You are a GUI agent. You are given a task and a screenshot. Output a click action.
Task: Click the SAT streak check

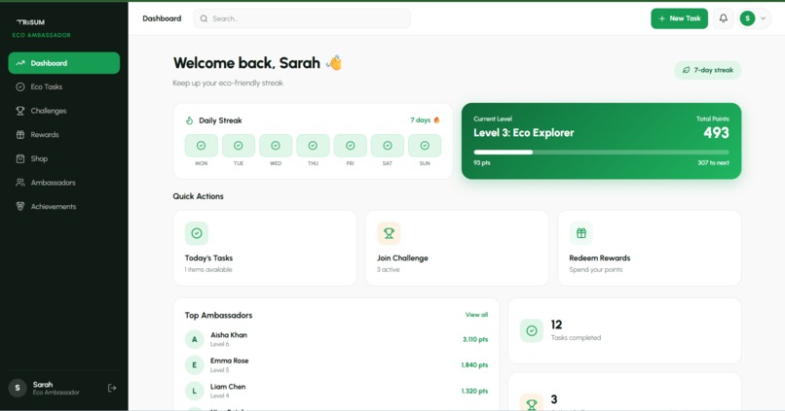tap(388, 146)
